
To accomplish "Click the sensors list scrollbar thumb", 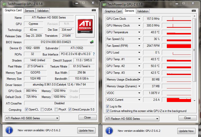I will coord(195,50).
